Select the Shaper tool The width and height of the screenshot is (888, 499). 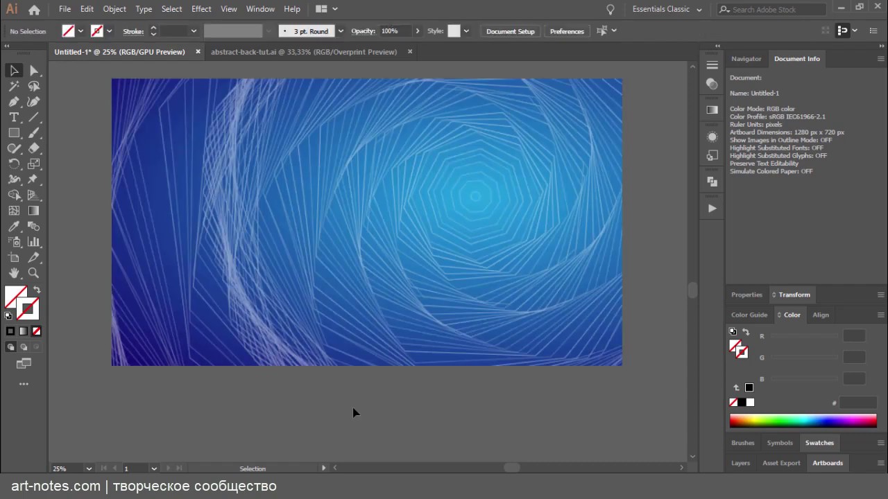pyautogui.click(x=14, y=148)
